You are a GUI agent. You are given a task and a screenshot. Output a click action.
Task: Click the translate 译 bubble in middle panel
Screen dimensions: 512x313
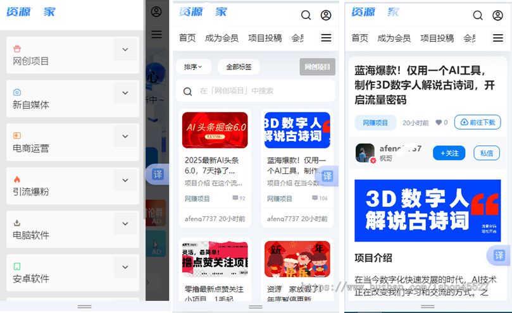coord(327,176)
